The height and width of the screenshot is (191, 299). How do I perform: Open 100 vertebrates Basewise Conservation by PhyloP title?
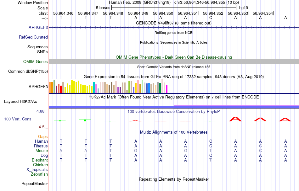click(173, 112)
